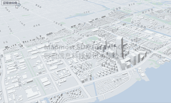Select the 干将西路 road label
The image size is (171, 103).
pos(25,8)
